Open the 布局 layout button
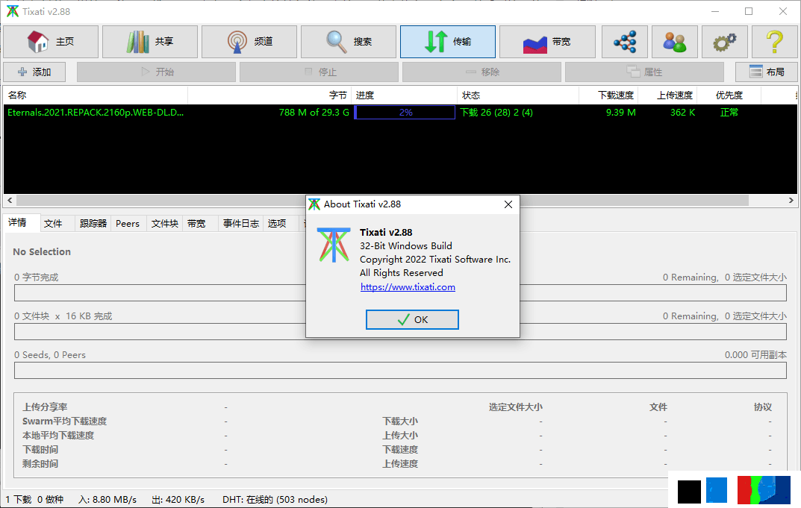Screen dimensions: 801x508 pos(766,72)
